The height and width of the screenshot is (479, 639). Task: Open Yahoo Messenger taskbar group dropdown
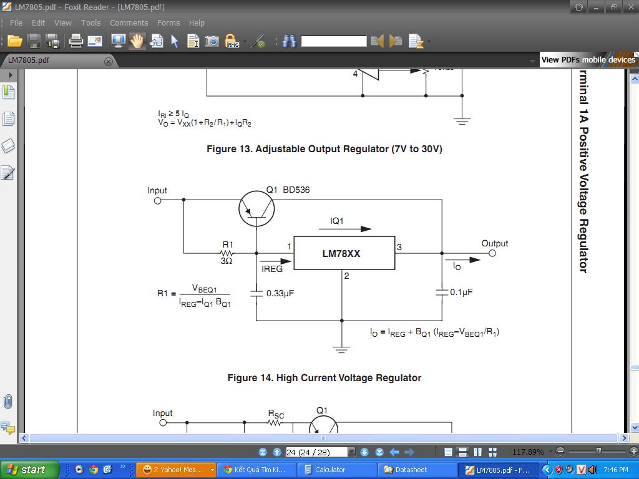tap(212, 470)
